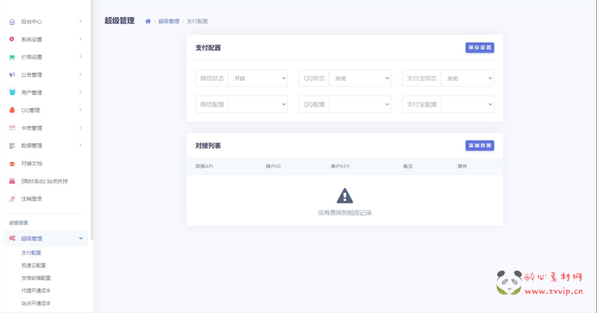Collapse the 超级管理 chevron arrow
The height and width of the screenshot is (313, 597).
click(x=80, y=238)
